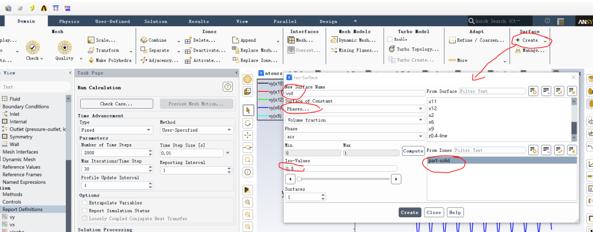Open the Physics ribbon tab
593x232 pixels.
69,21
